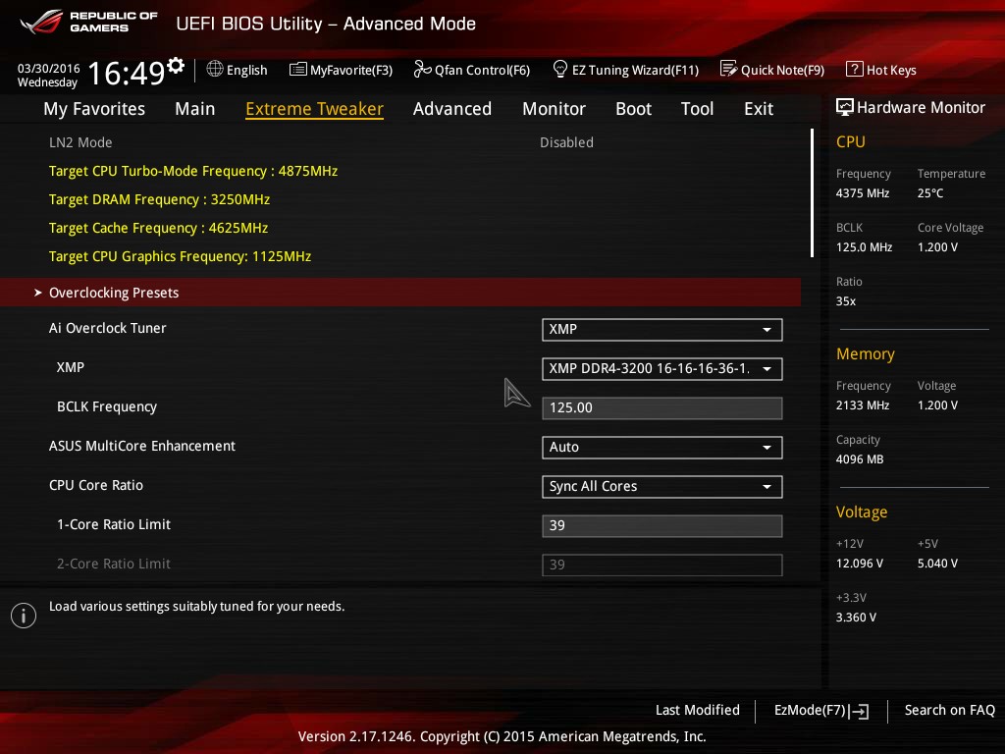The height and width of the screenshot is (754, 1005).
Task: Expand the Overclocking Presets submenu
Action: click(x=400, y=293)
